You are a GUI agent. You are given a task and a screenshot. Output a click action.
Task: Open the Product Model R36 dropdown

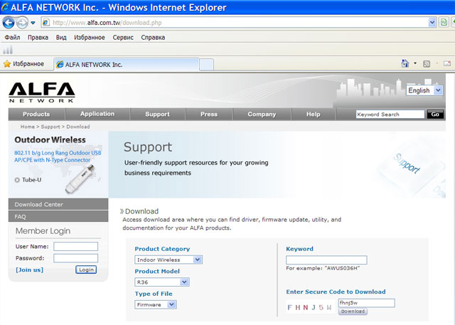[162, 282]
